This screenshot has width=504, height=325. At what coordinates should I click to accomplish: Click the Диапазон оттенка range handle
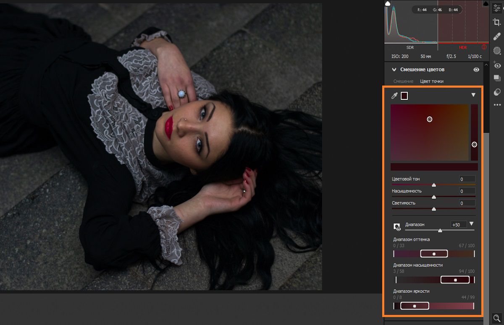pyautogui.click(x=434, y=254)
